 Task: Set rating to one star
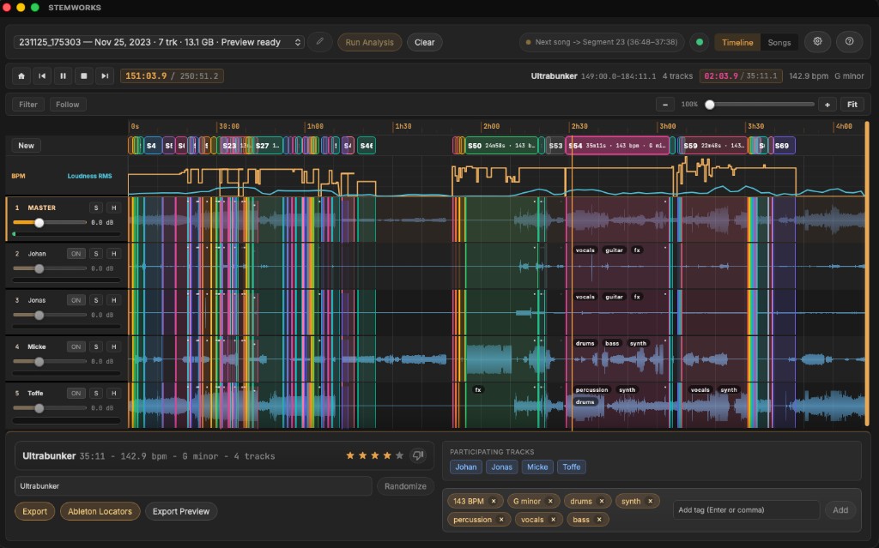pyautogui.click(x=350, y=455)
